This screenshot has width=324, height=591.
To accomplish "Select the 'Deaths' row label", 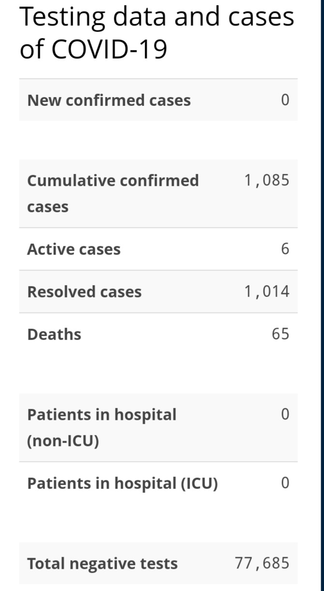I will tap(54, 335).
